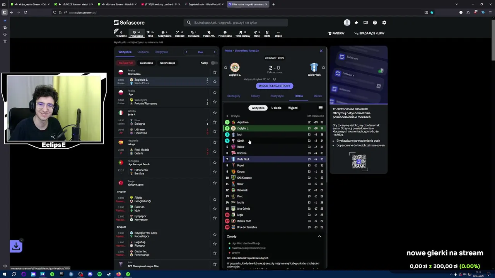Open the FANTASY link

(x=336, y=34)
